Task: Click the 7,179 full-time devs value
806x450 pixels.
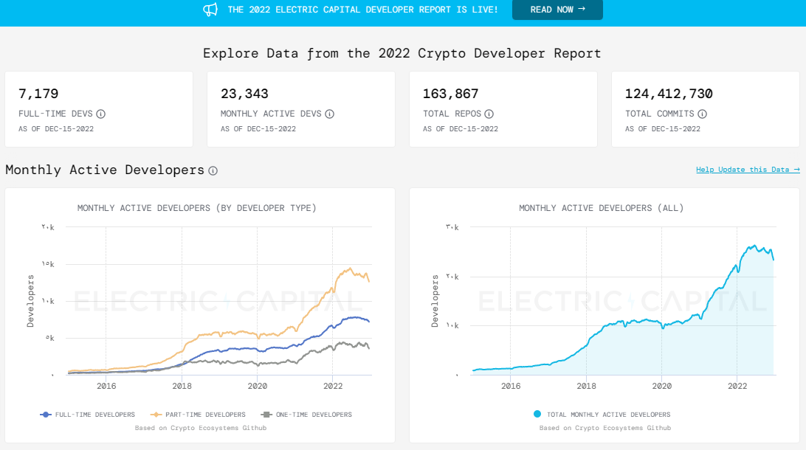Action: pos(38,94)
